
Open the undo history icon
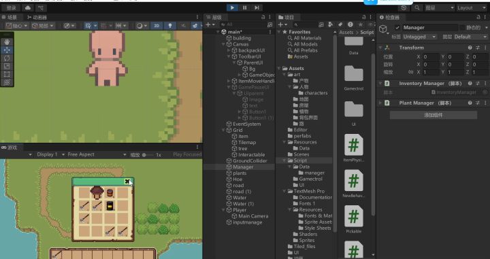coord(404,7)
